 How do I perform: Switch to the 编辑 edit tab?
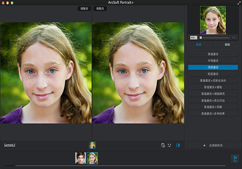click(x=227, y=44)
